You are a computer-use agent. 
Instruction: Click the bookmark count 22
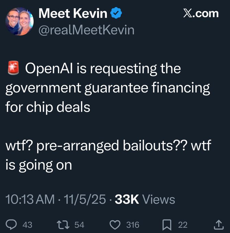(183, 225)
